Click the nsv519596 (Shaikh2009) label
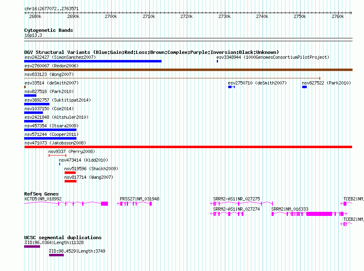364x271 pixels. coord(91,169)
